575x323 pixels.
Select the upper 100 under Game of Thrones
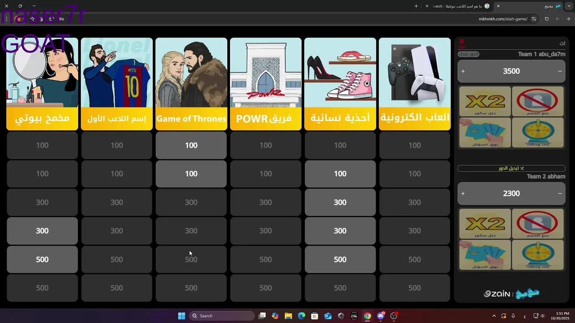point(191,145)
